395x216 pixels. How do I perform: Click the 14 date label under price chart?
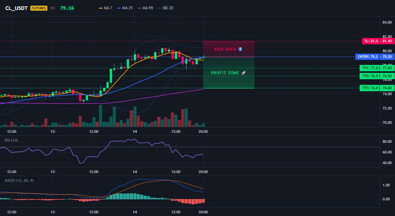[x=135, y=131]
